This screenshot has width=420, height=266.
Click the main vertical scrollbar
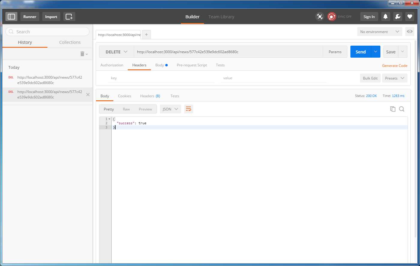tap(416, 138)
